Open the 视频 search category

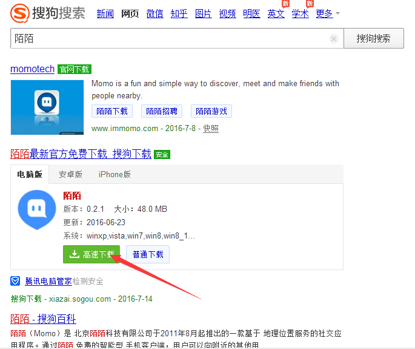(x=227, y=13)
